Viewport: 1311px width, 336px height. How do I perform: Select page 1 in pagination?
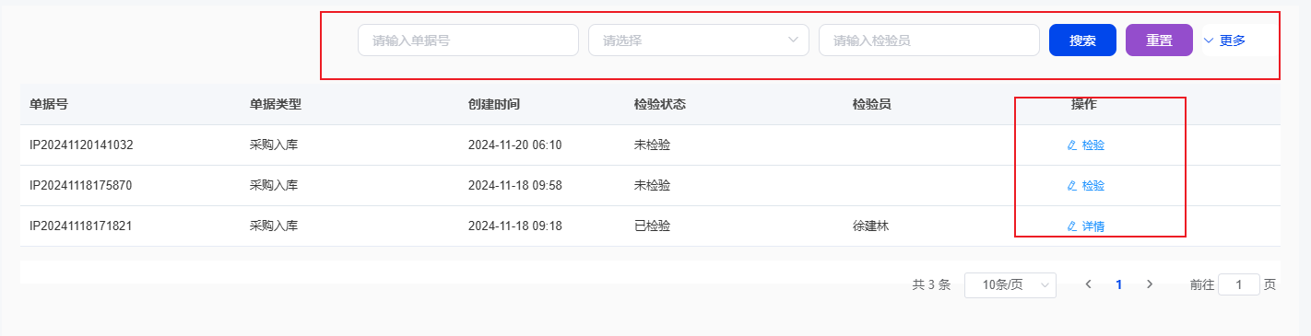[1119, 284]
